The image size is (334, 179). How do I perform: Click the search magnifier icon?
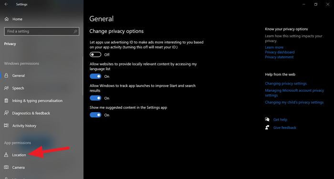(75, 32)
